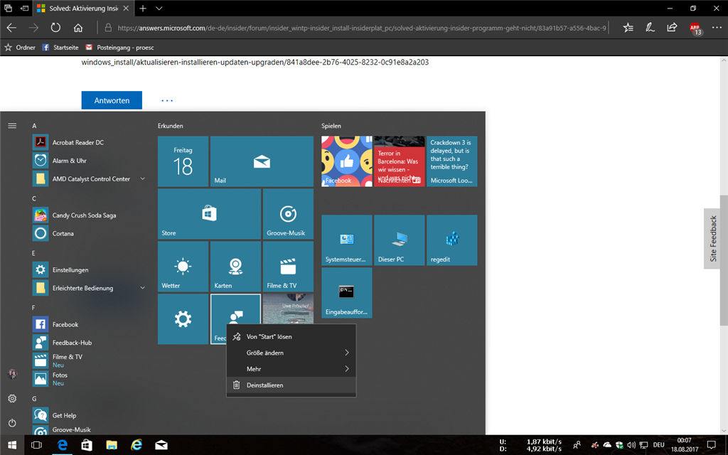The image size is (728, 455).
Task: Select Von "Start" lösen menu entry
Action: coord(291,336)
